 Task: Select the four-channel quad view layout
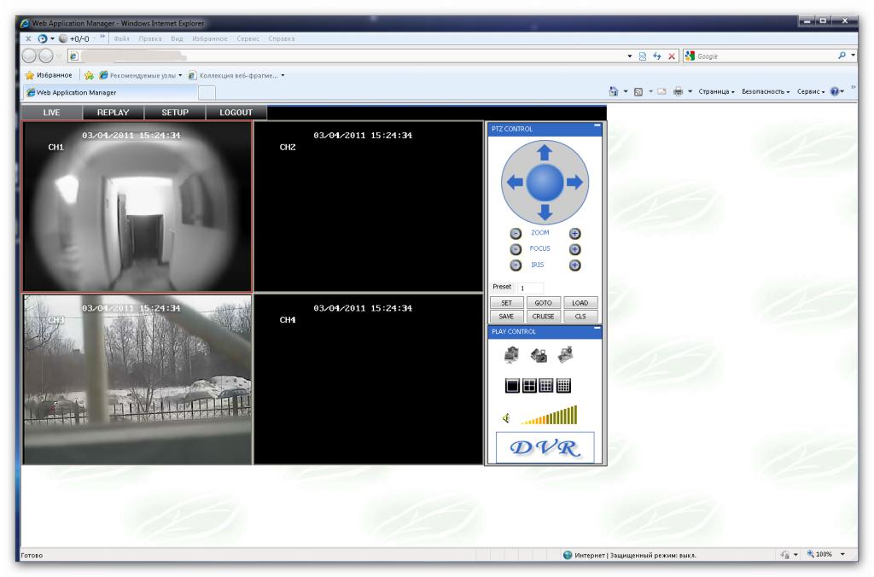pyautogui.click(x=530, y=386)
